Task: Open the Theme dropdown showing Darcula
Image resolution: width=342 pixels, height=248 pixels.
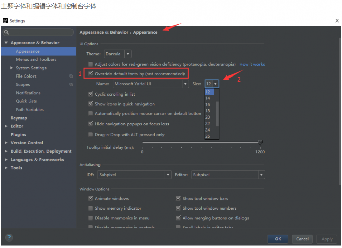Action: [x=127, y=54]
